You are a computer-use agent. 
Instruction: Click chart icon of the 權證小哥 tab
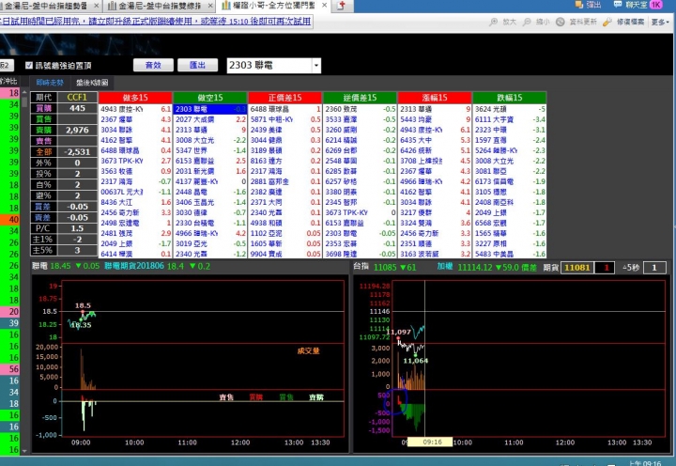click(x=226, y=6)
